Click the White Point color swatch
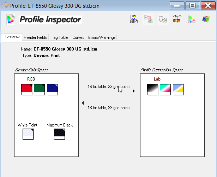Viewport: 217px width, 177px height. pos(28,134)
